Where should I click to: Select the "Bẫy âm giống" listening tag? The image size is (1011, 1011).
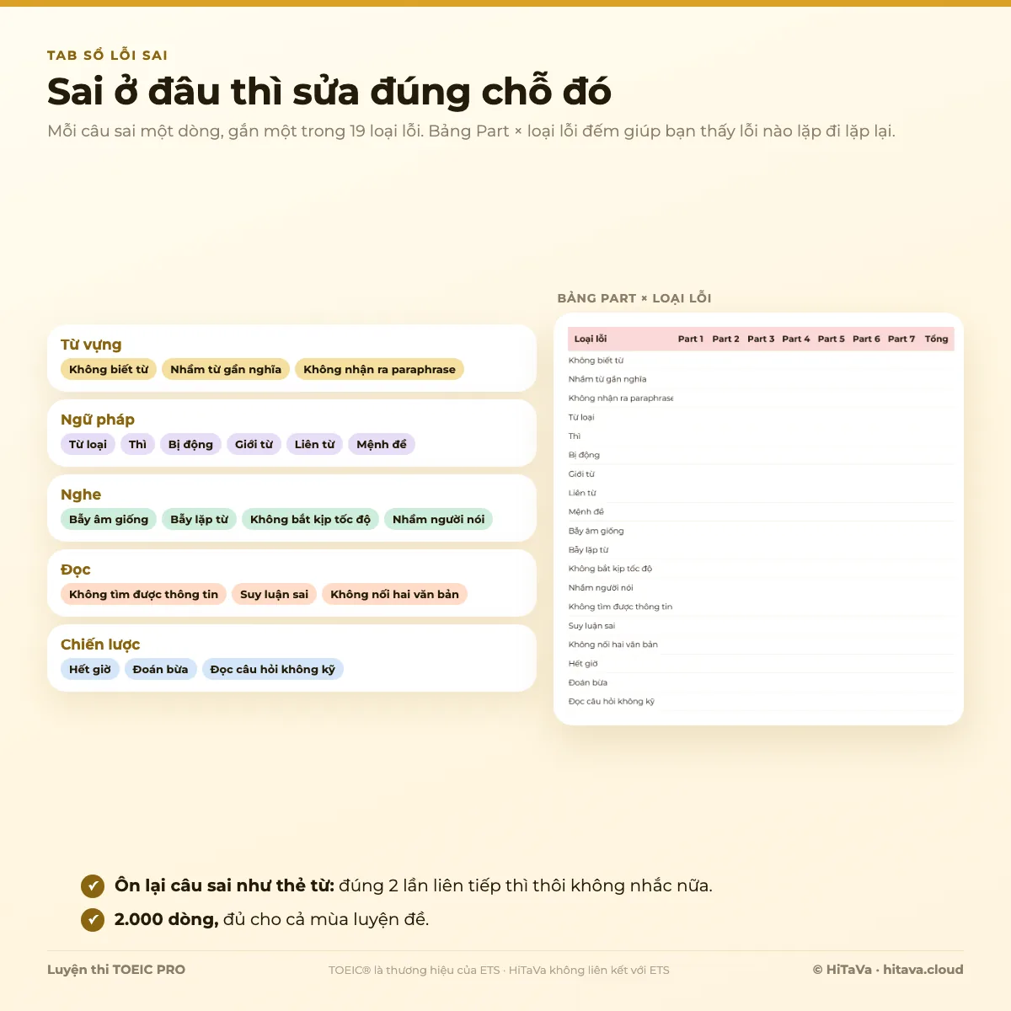tap(109, 519)
